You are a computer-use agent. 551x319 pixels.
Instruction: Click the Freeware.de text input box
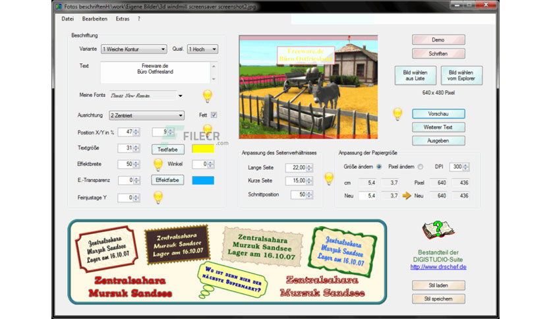(x=156, y=72)
